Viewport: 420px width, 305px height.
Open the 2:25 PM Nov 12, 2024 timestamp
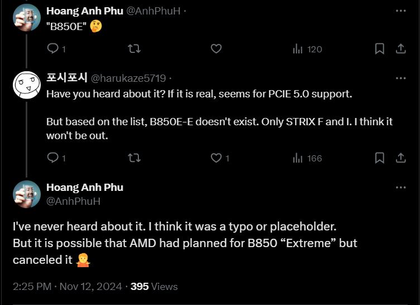(67, 287)
